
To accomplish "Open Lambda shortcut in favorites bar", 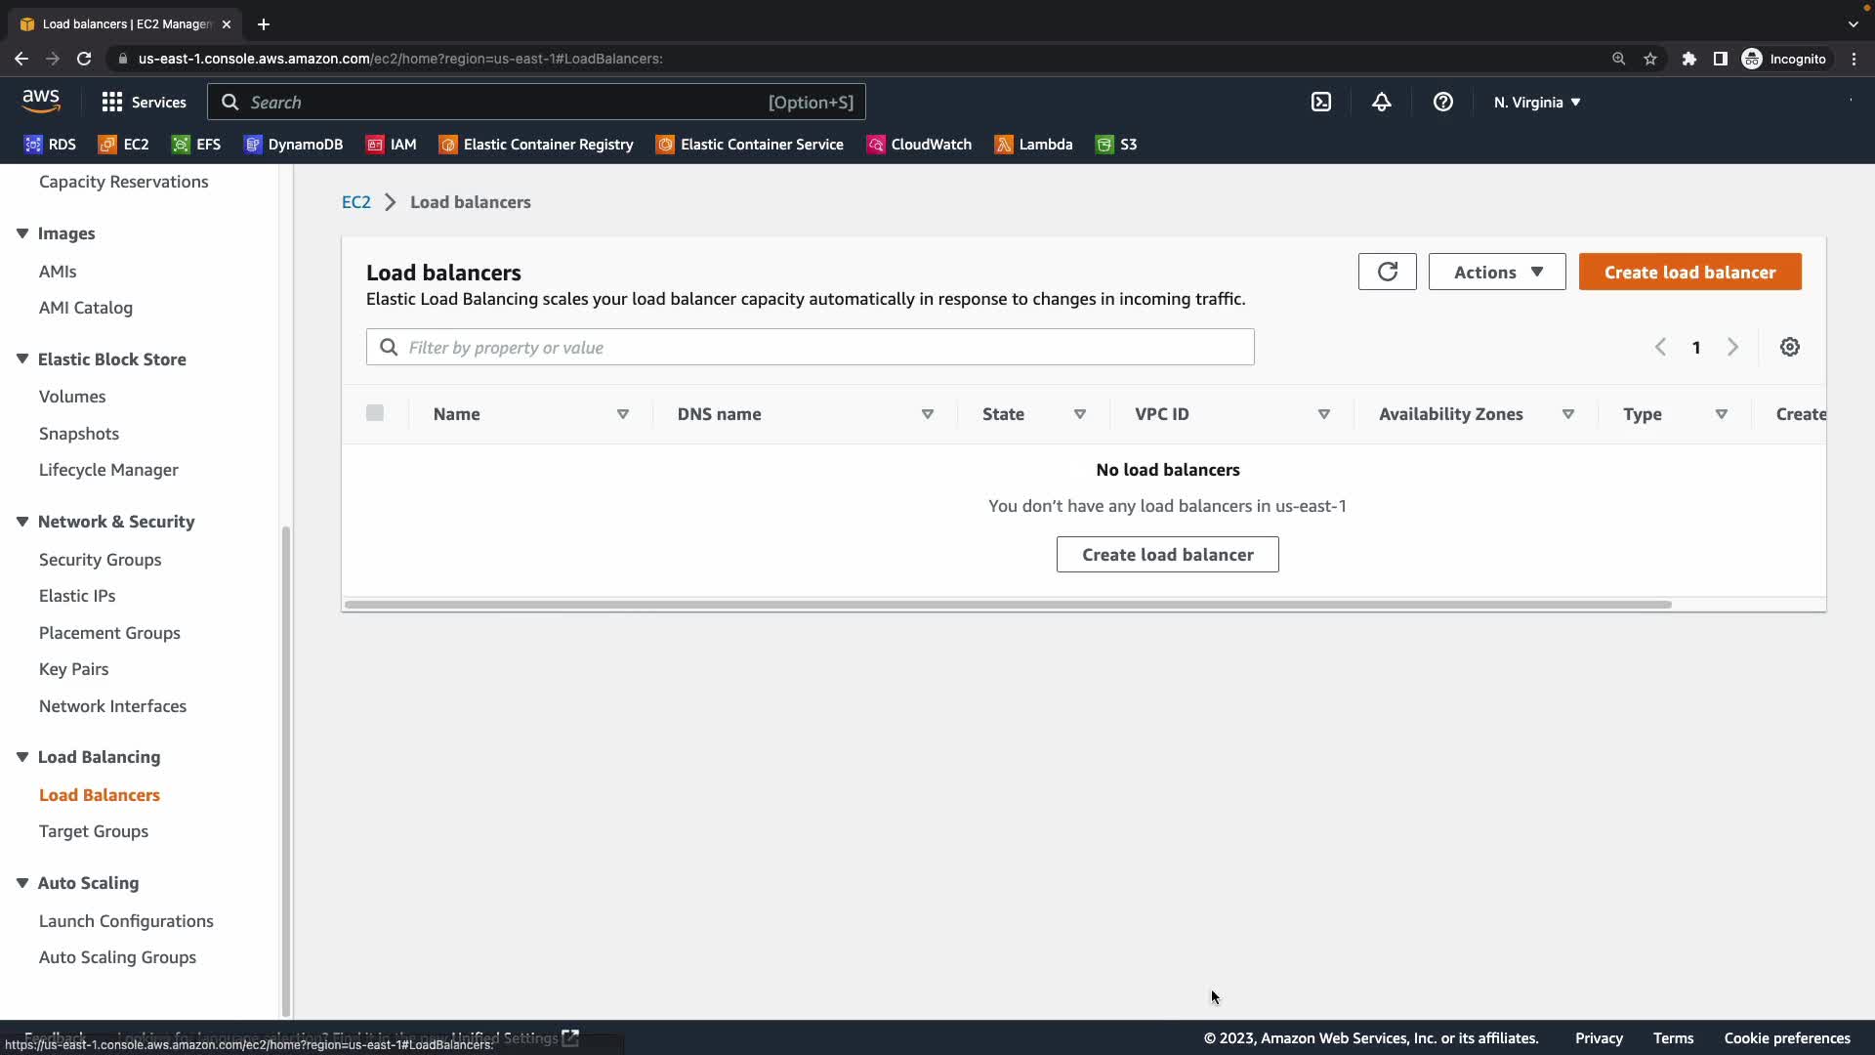I will point(1033,145).
